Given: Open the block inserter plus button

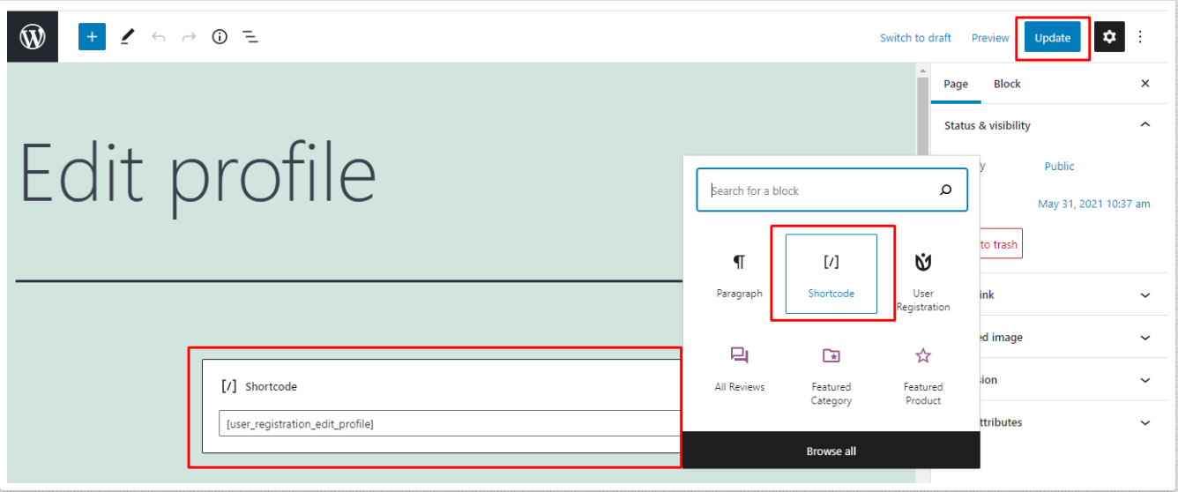Looking at the screenshot, I should coord(92,37).
